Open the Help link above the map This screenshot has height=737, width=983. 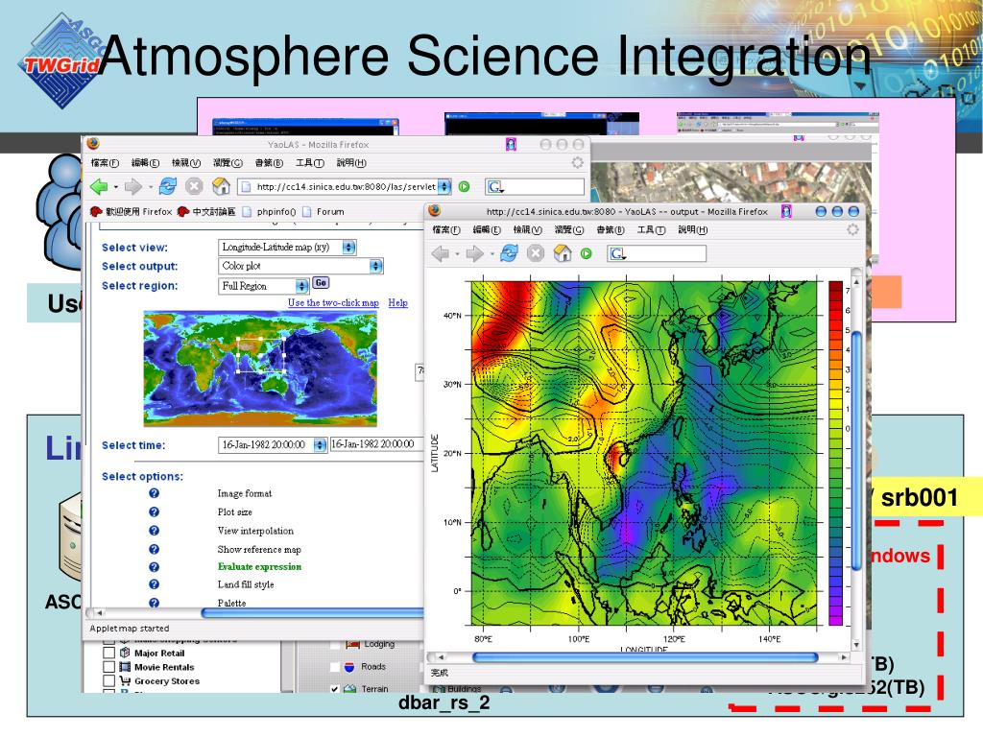click(397, 302)
